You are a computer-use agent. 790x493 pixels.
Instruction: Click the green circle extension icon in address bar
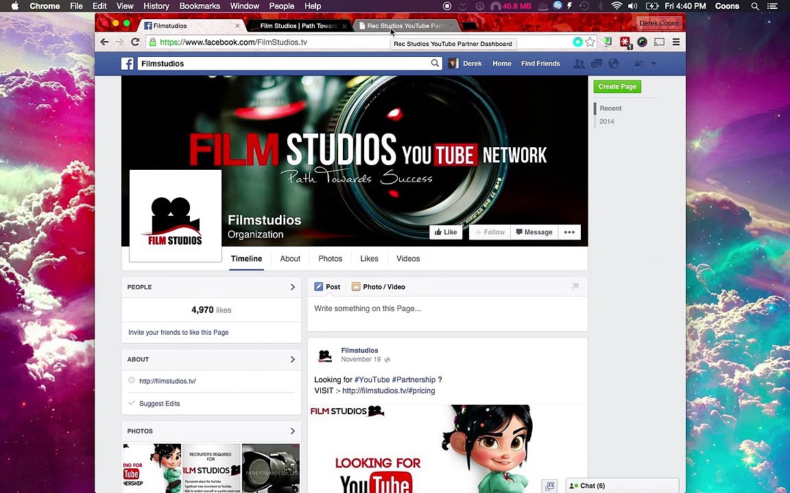pos(577,42)
